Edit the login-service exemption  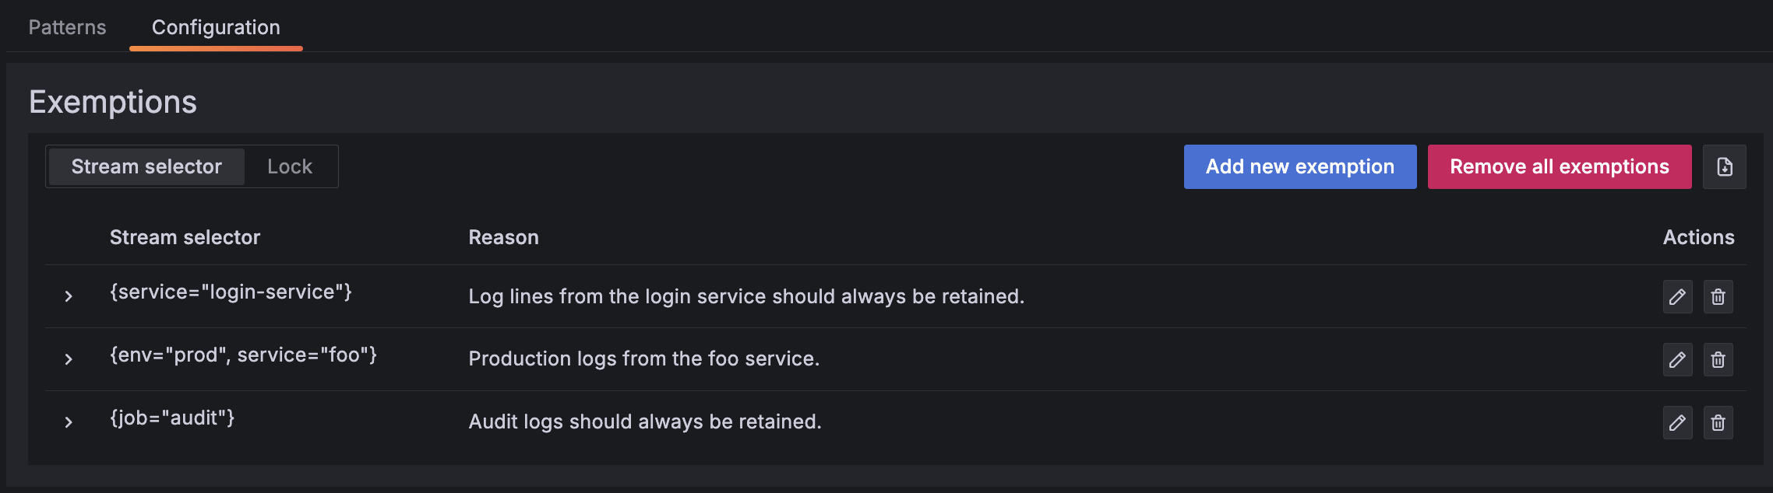point(1677,296)
